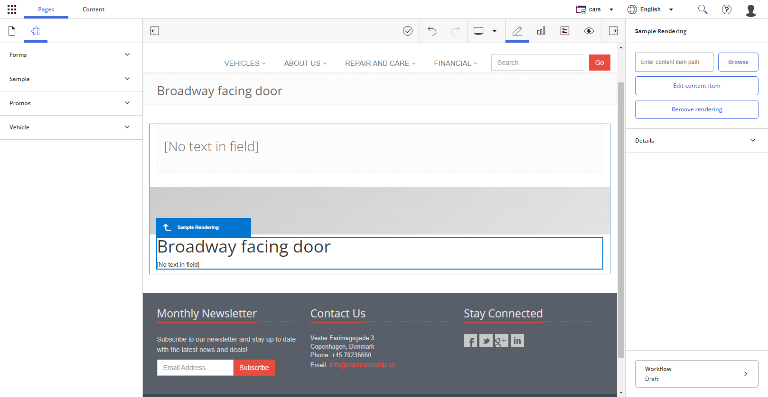Open the app launcher grid icon

pyautogui.click(x=12, y=9)
